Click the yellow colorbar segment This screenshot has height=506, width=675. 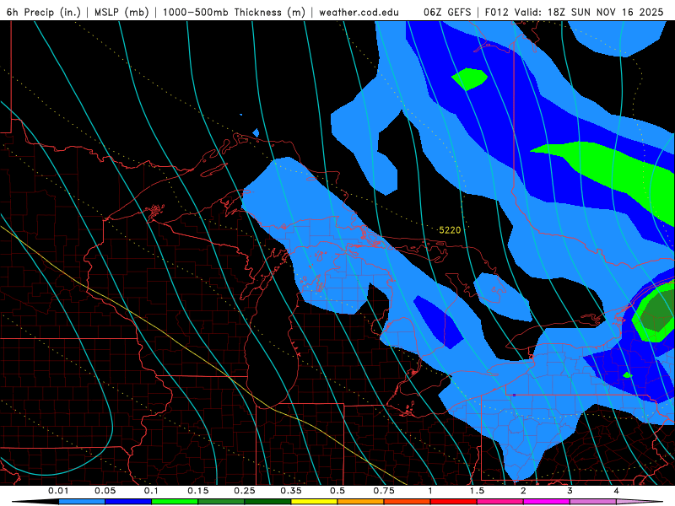pos(314,502)
